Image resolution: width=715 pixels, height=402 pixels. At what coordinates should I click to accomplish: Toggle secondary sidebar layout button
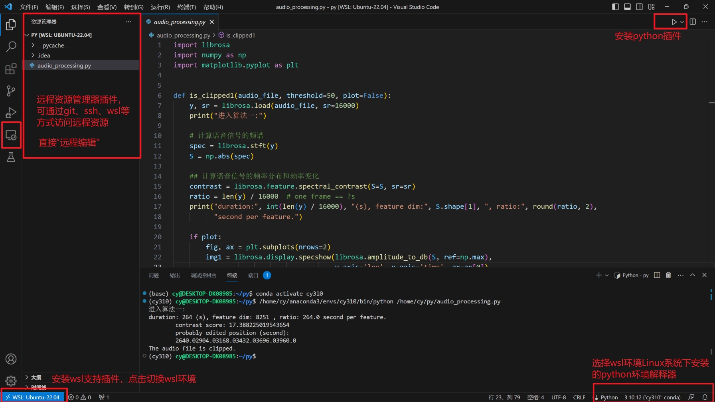click(639, 7)
